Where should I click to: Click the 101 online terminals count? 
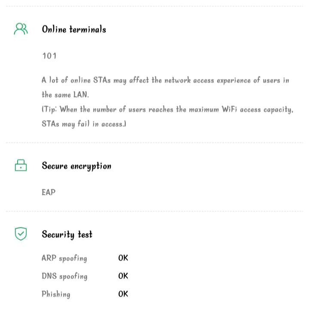tap(49, 56)
